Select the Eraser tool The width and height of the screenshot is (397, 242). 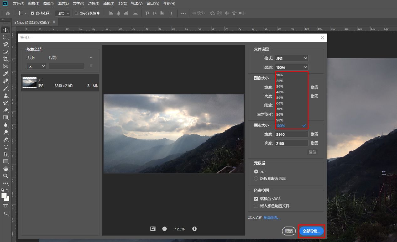(x=6, y=110)
